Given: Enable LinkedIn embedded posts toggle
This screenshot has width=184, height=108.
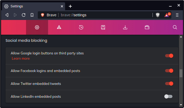Looking at the screenshot, I should click(x=168, y=96).
